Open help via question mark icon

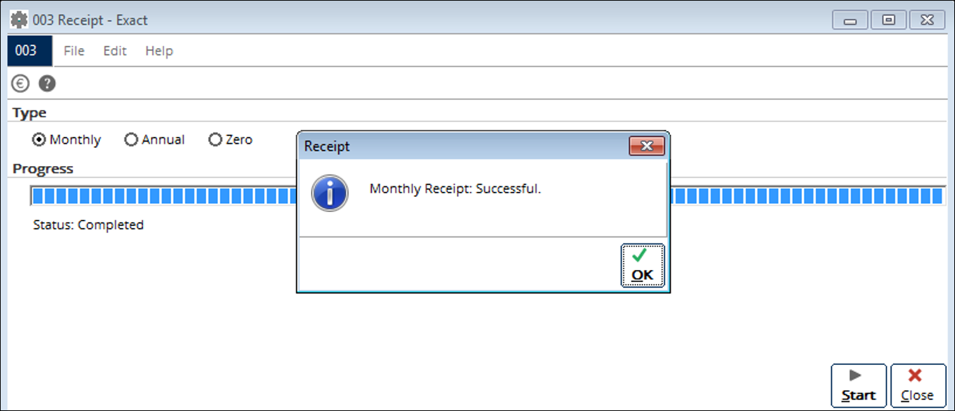coord(47,84)
